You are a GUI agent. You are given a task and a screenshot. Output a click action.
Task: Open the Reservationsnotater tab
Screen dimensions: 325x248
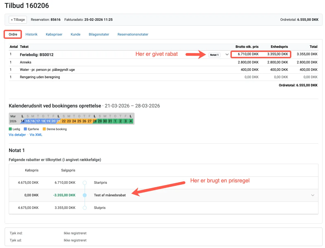(133, 34)
